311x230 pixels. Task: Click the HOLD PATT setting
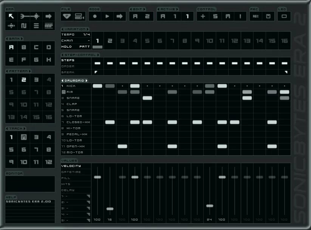pos(76,46)
